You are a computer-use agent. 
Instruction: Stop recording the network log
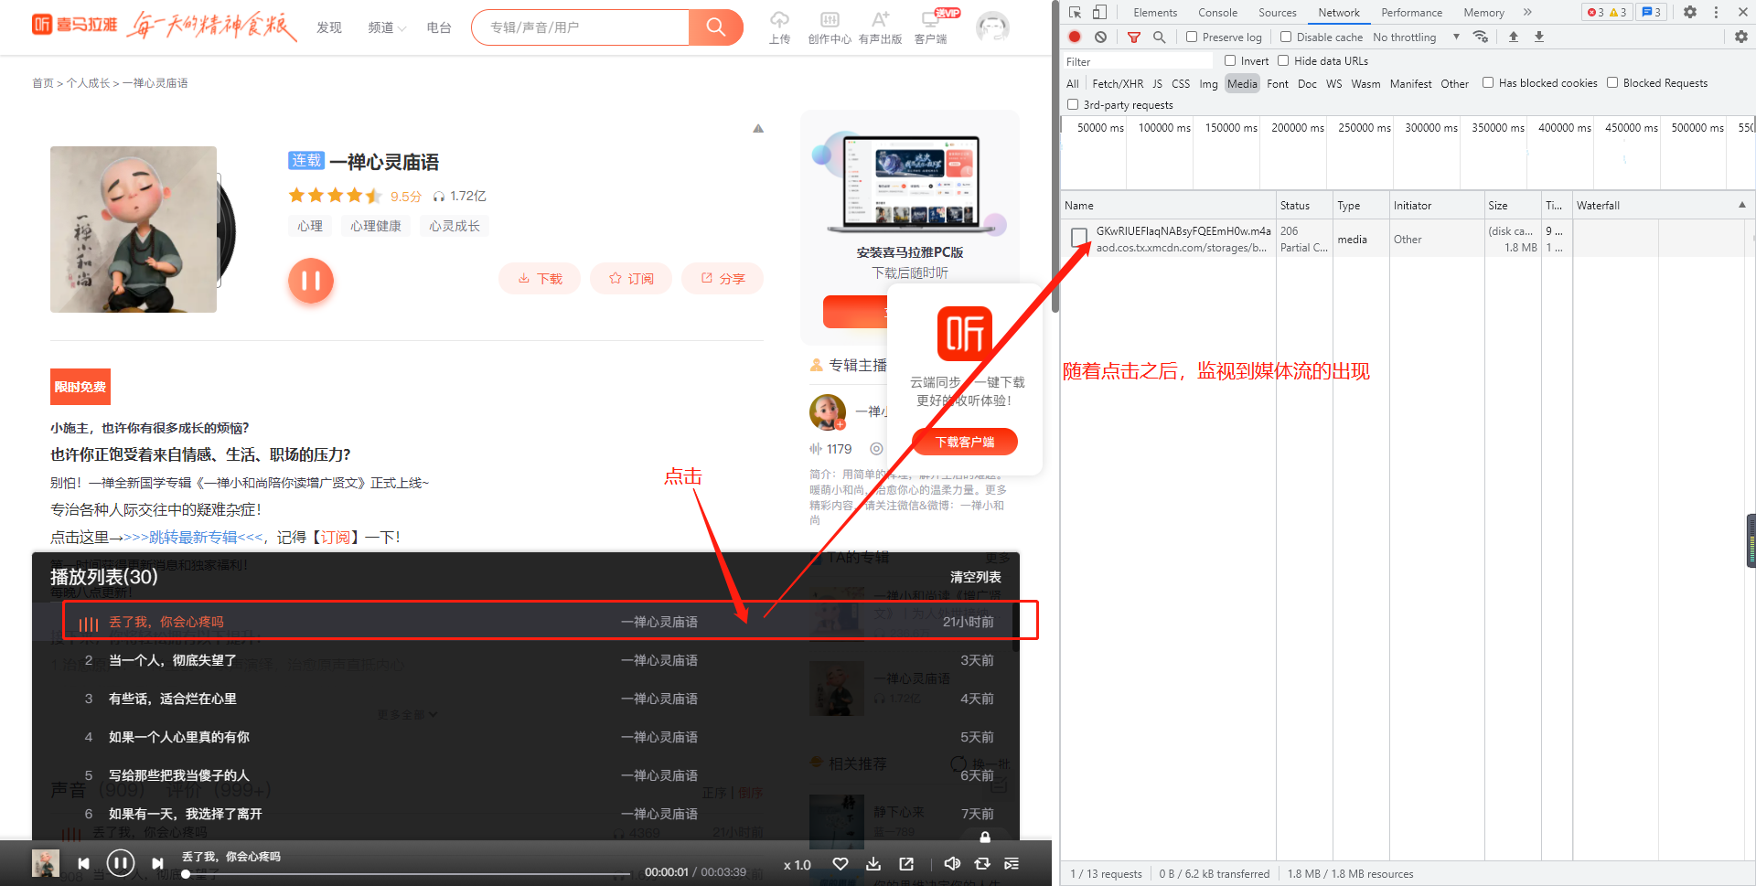[x=1075, y=37]
